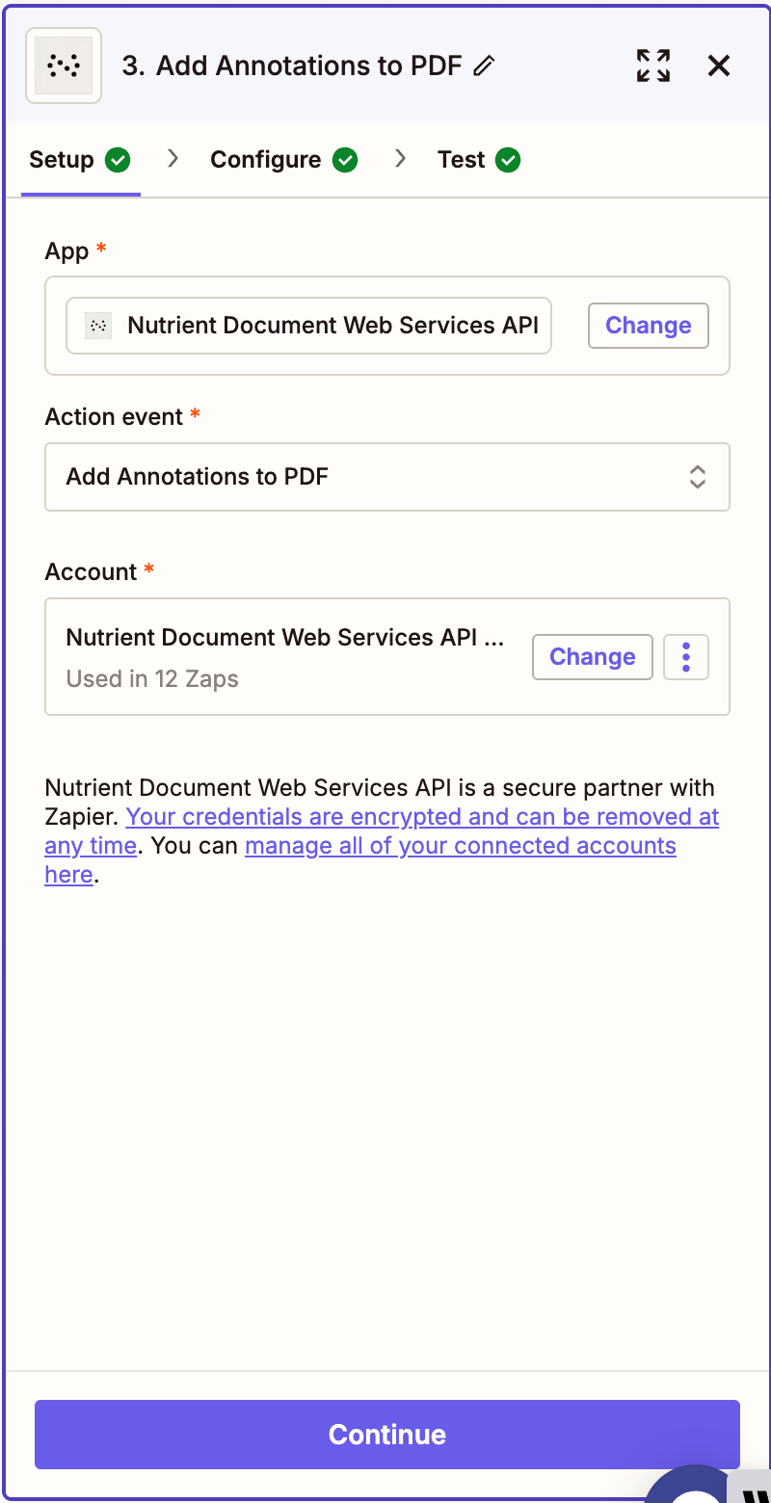Image resolution: width=771 pixels, height=1503 pixels.
Task: Click the green checkmark on Configure
Action: point(345,159)
